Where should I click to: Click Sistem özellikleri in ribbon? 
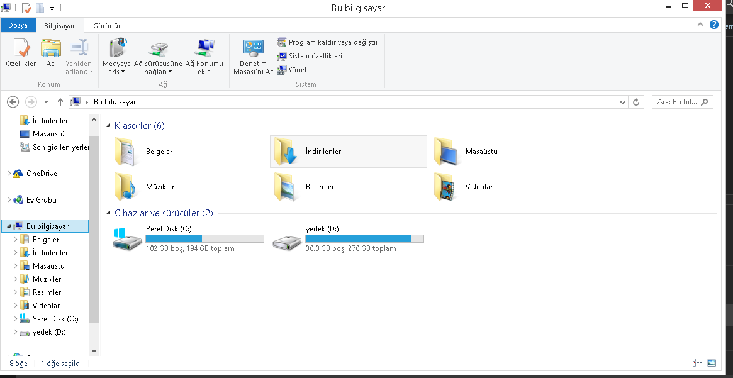click(x=310, y=56)
